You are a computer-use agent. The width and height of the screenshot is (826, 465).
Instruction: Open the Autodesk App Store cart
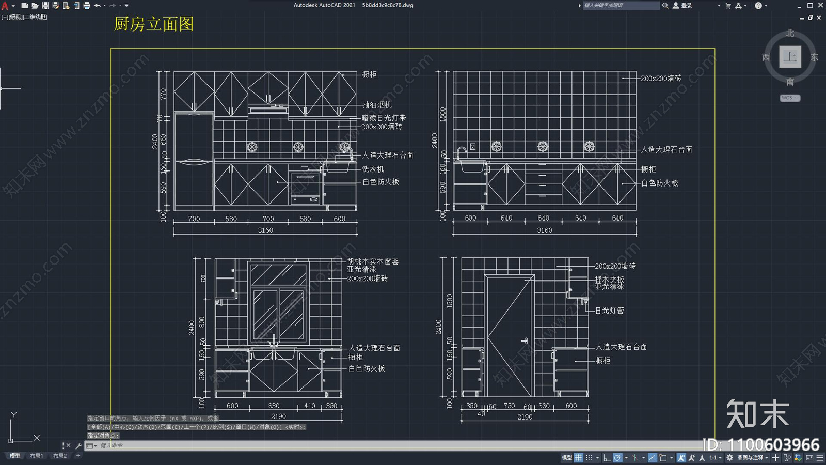728,6
